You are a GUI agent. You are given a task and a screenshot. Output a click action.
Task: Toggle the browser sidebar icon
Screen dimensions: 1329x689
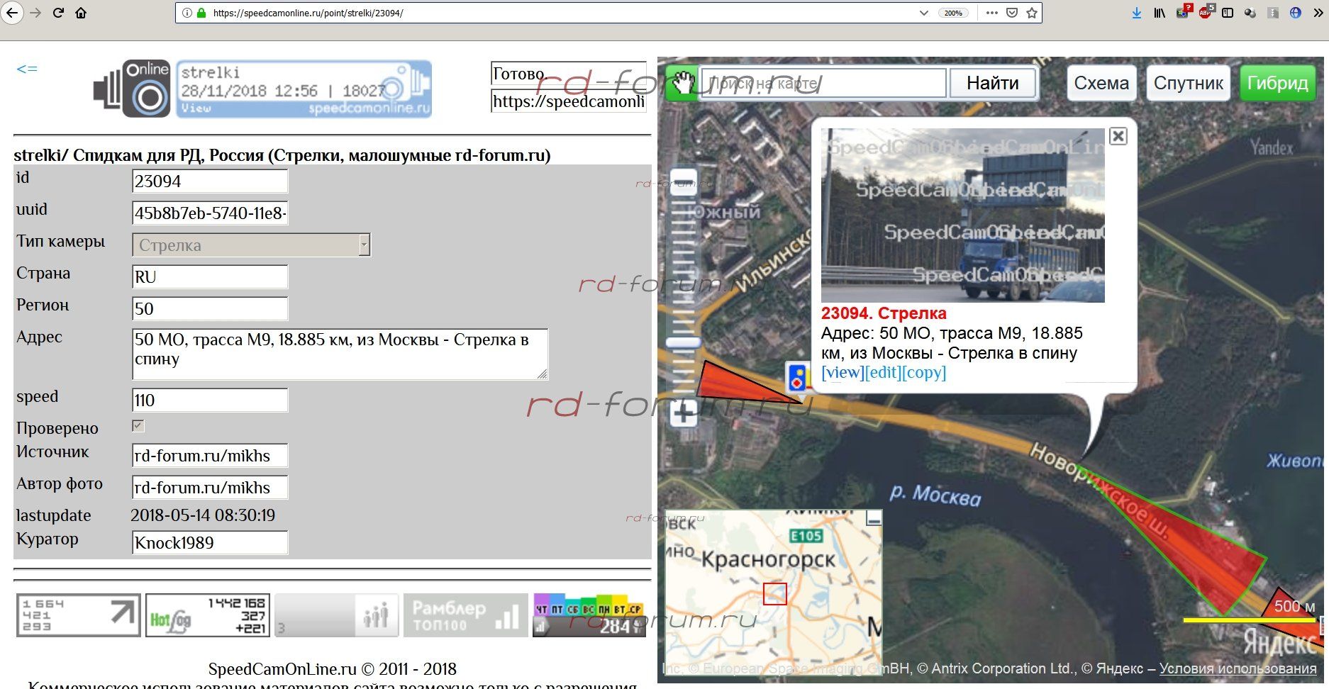(x=1228, y=13)
